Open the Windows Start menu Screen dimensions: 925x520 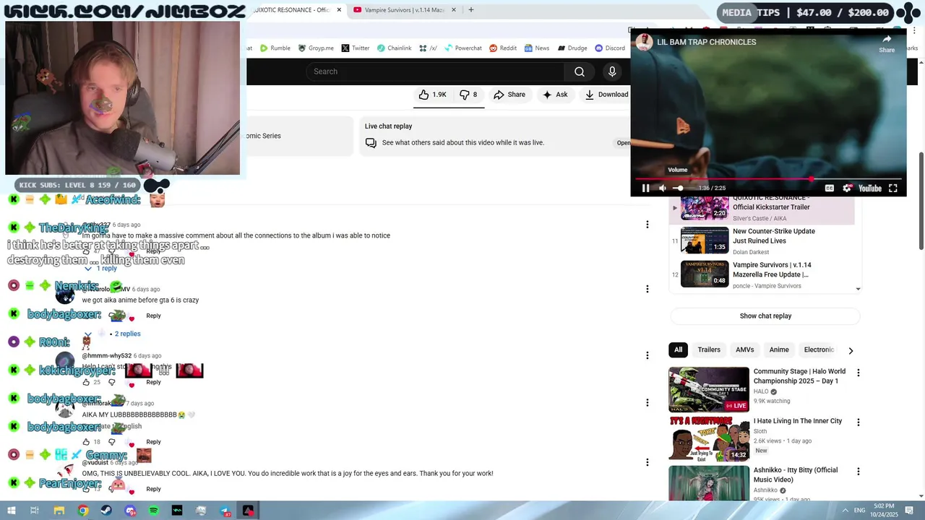[11, 511]
